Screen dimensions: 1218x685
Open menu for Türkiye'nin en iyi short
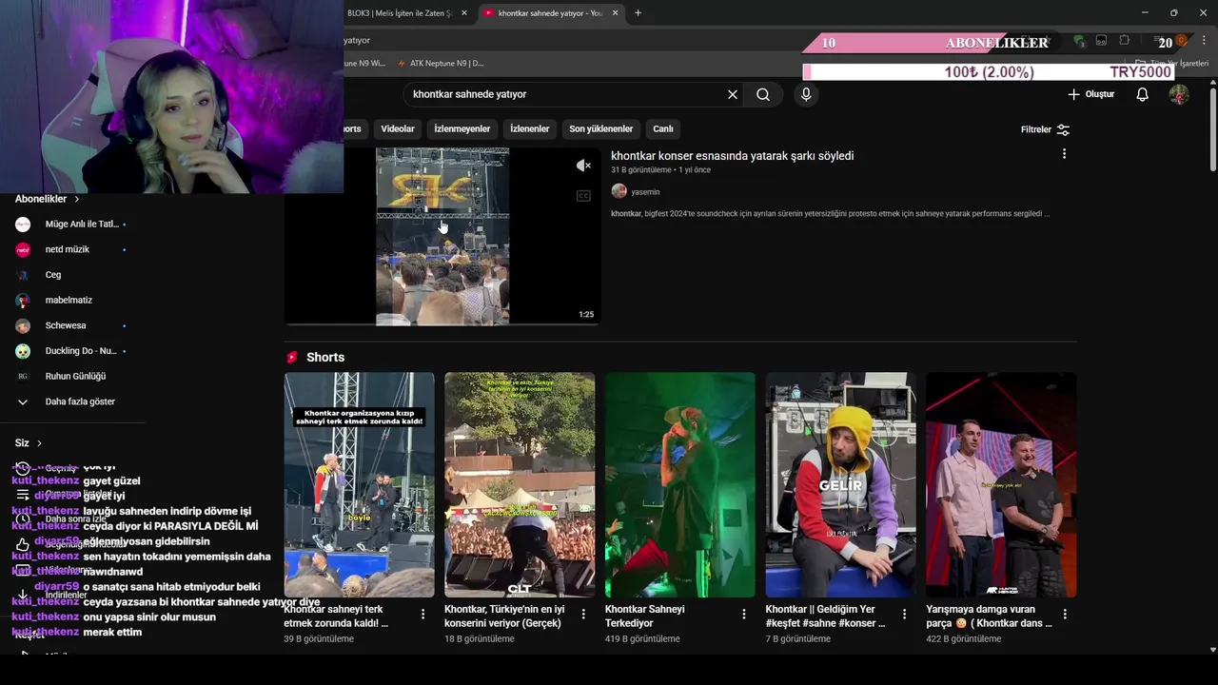(583, 615)
